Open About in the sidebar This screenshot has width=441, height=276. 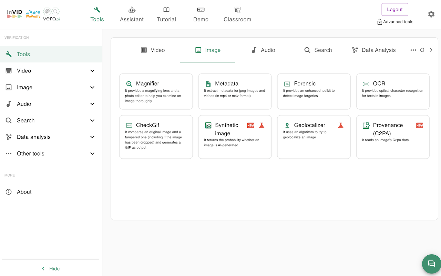(51, 192)
